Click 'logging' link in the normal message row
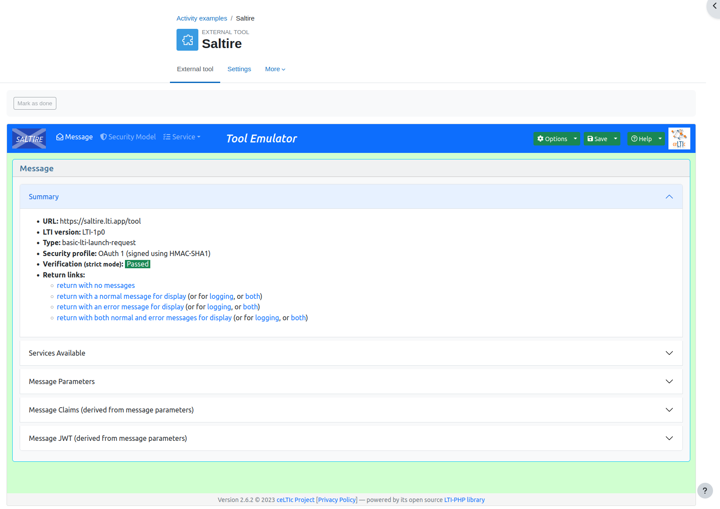Screen dimensions: 720x509 coord(222,296)
